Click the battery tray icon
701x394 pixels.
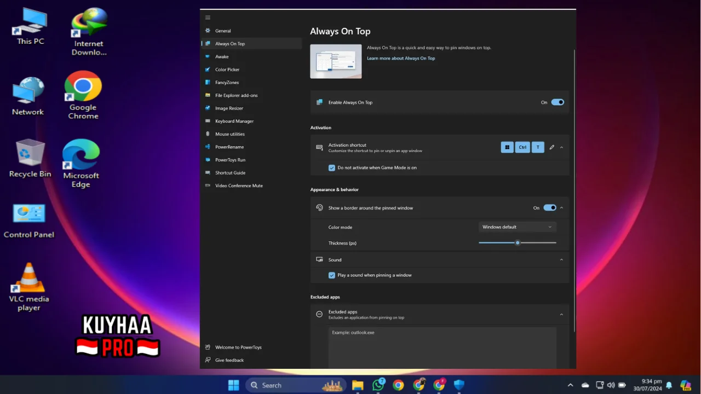pyautogui.click(x=622, y=385)
